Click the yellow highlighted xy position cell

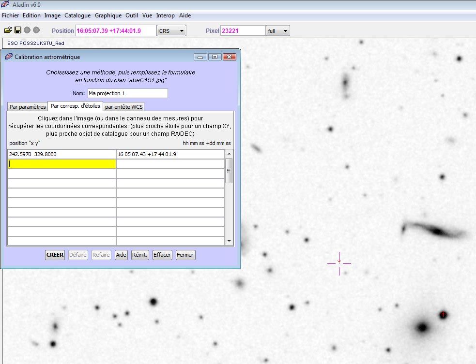(x=61, y=164)
